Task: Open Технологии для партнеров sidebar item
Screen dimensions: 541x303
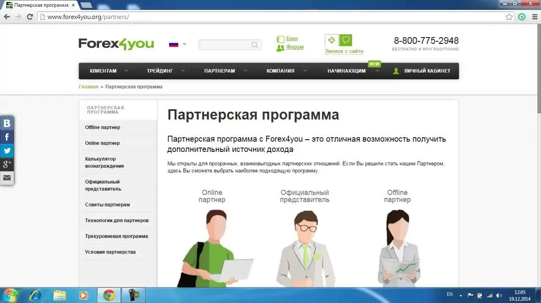Action: point(118,220)
